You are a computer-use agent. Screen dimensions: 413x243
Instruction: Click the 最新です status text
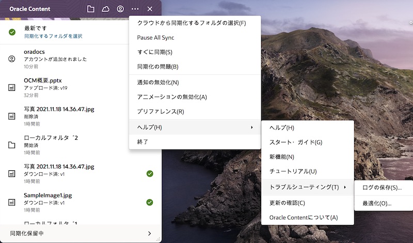pyautogui.click(x=35, y=28)
